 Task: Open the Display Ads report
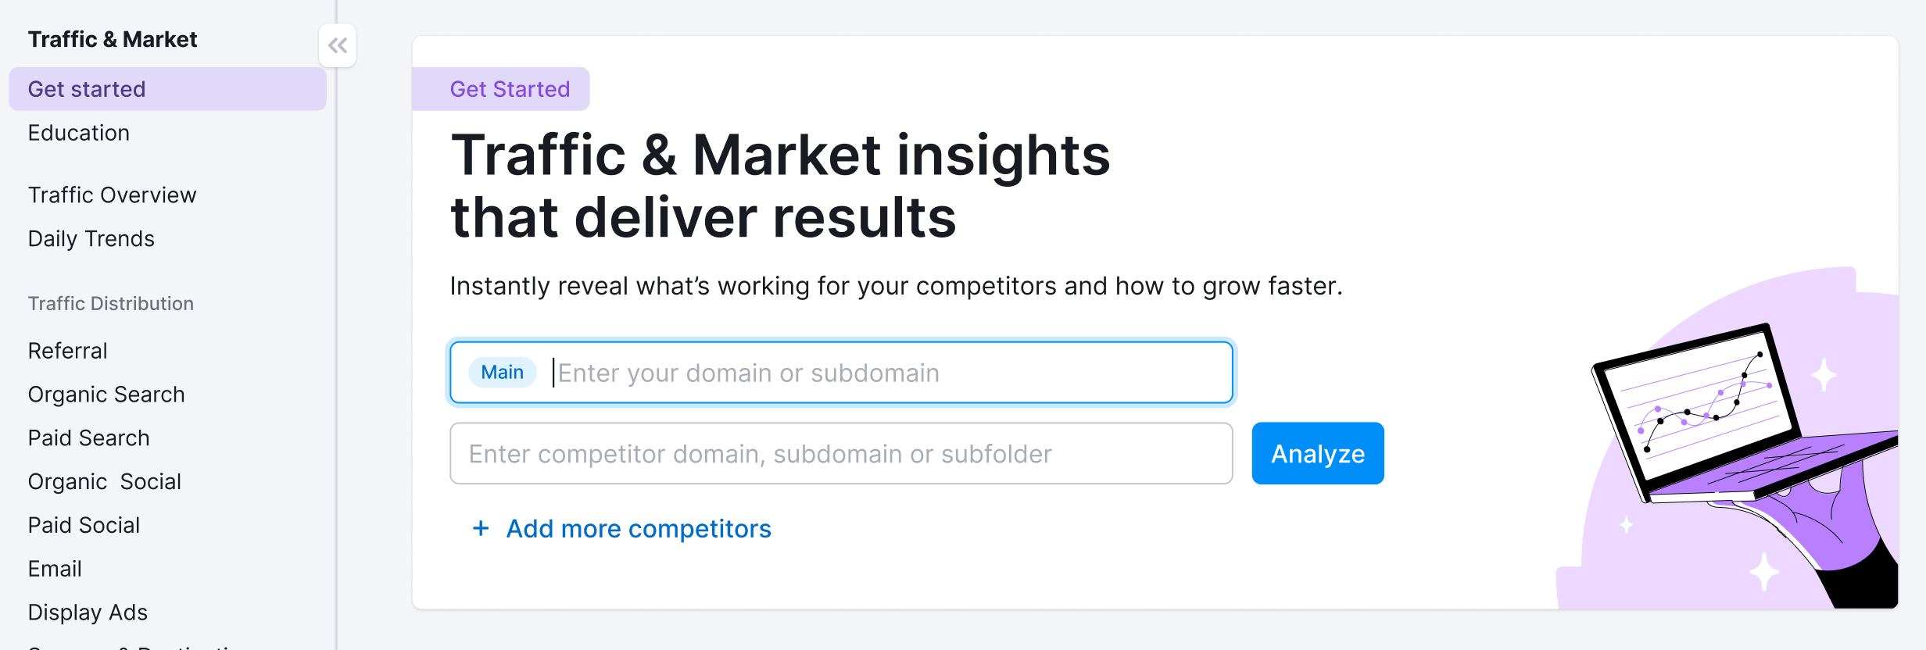[88, 612]
